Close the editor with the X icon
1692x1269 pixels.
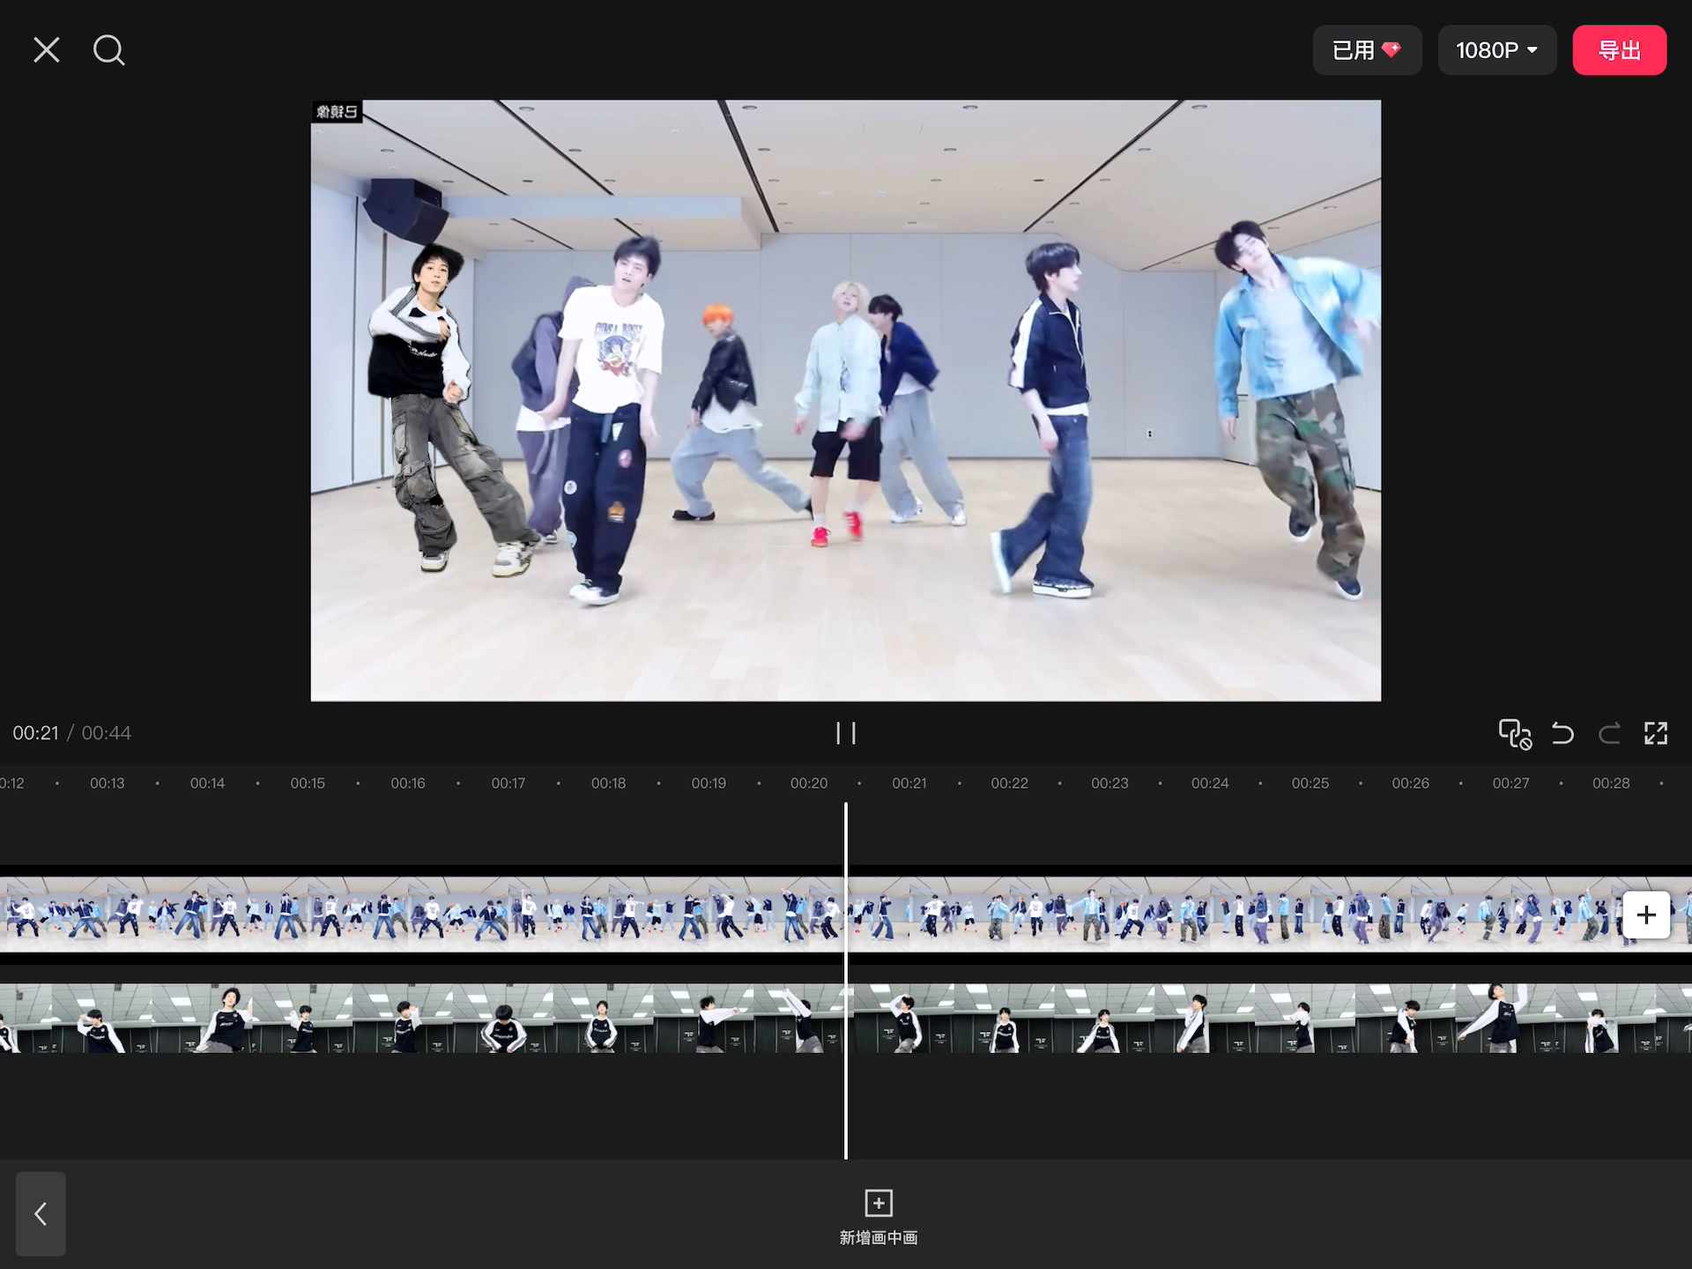47,50
